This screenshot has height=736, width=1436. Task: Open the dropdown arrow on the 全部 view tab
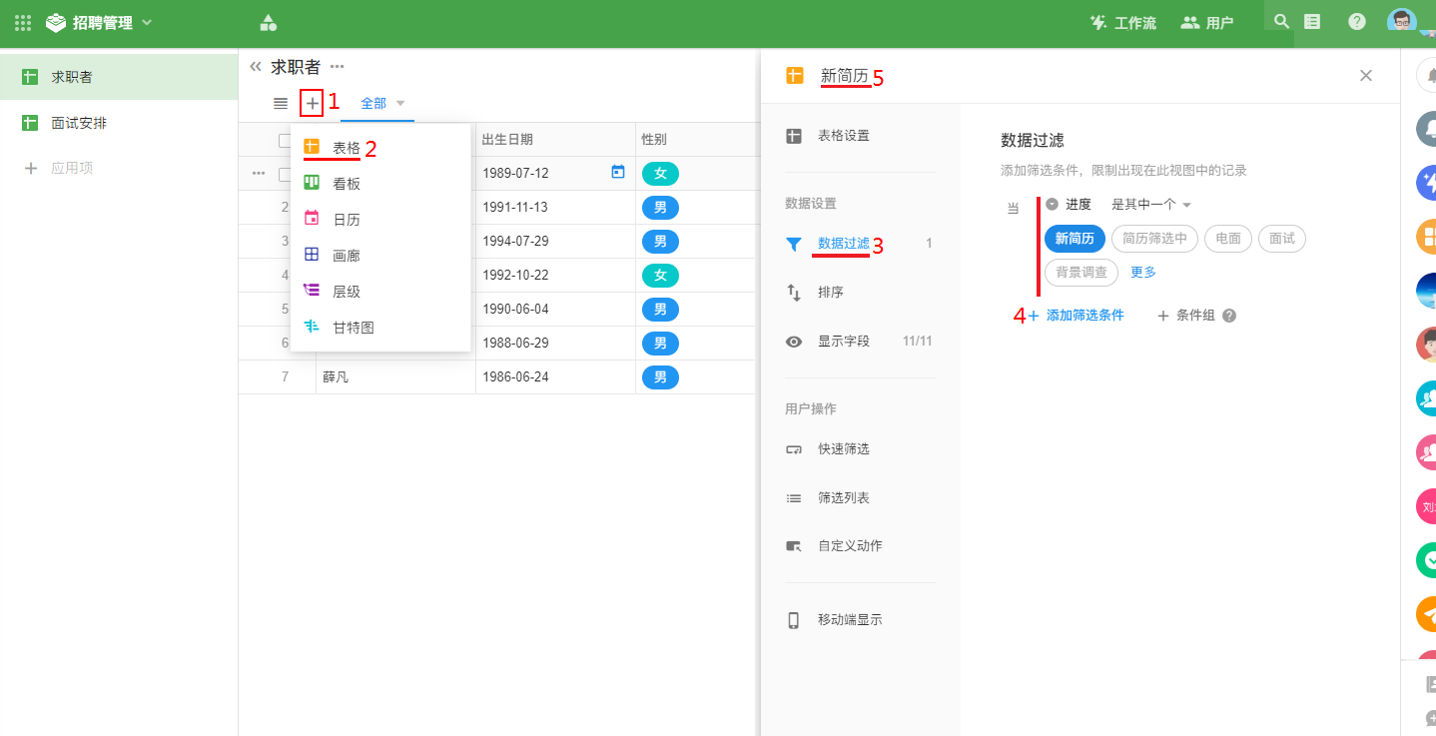400,103
